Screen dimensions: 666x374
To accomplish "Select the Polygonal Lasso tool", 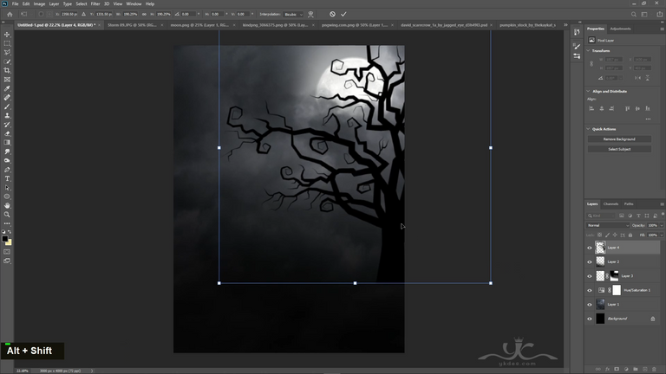I will click(7, 53).
